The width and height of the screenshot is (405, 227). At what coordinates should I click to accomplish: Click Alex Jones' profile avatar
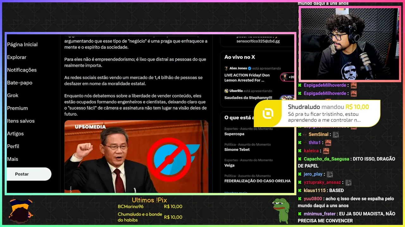226,68
